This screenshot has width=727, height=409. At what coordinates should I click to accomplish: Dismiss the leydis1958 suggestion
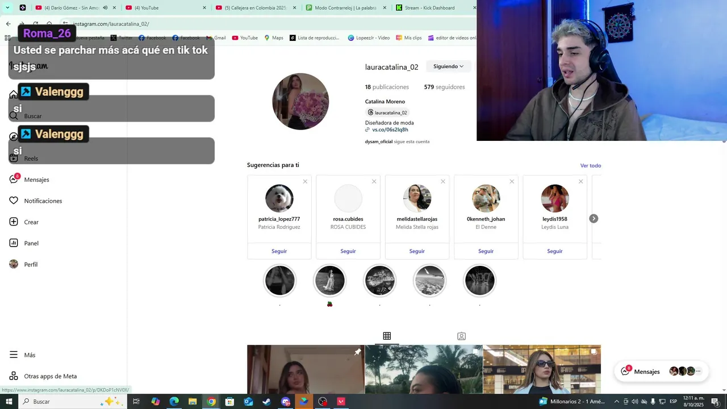pyautogui.click(x=580, y=182)
